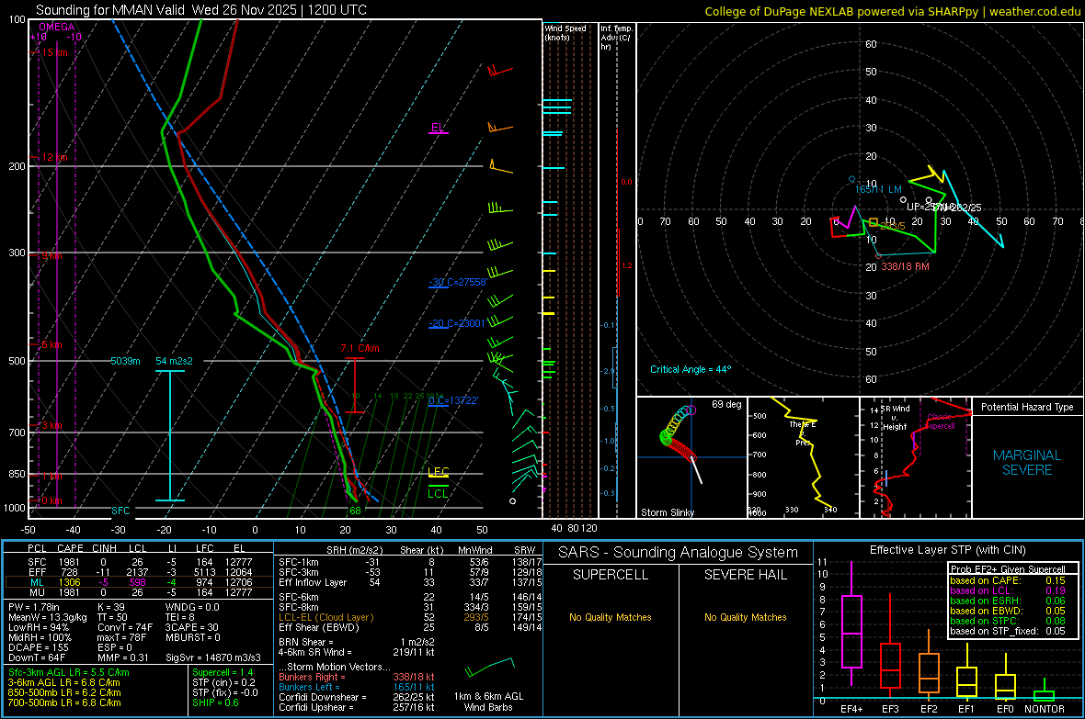Click the 'BRN Shear =' row
1085x719 pixels.
357,642
